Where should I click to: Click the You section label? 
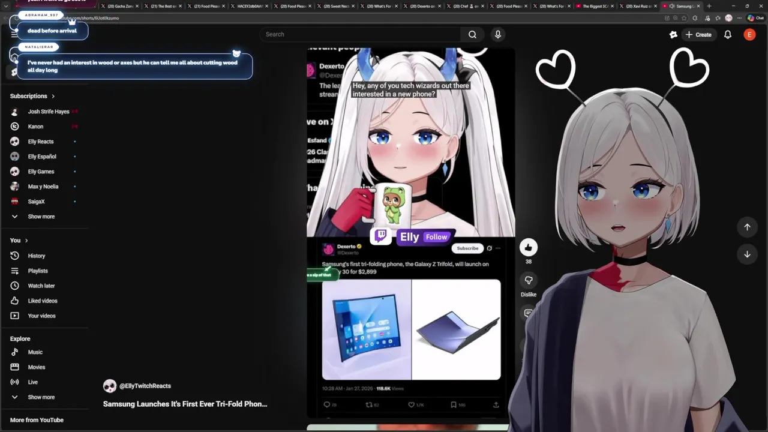[15, 241]
